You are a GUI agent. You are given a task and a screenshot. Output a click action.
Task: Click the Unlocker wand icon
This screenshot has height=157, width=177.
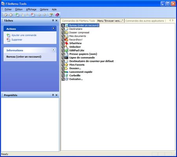tap(66, 47)
